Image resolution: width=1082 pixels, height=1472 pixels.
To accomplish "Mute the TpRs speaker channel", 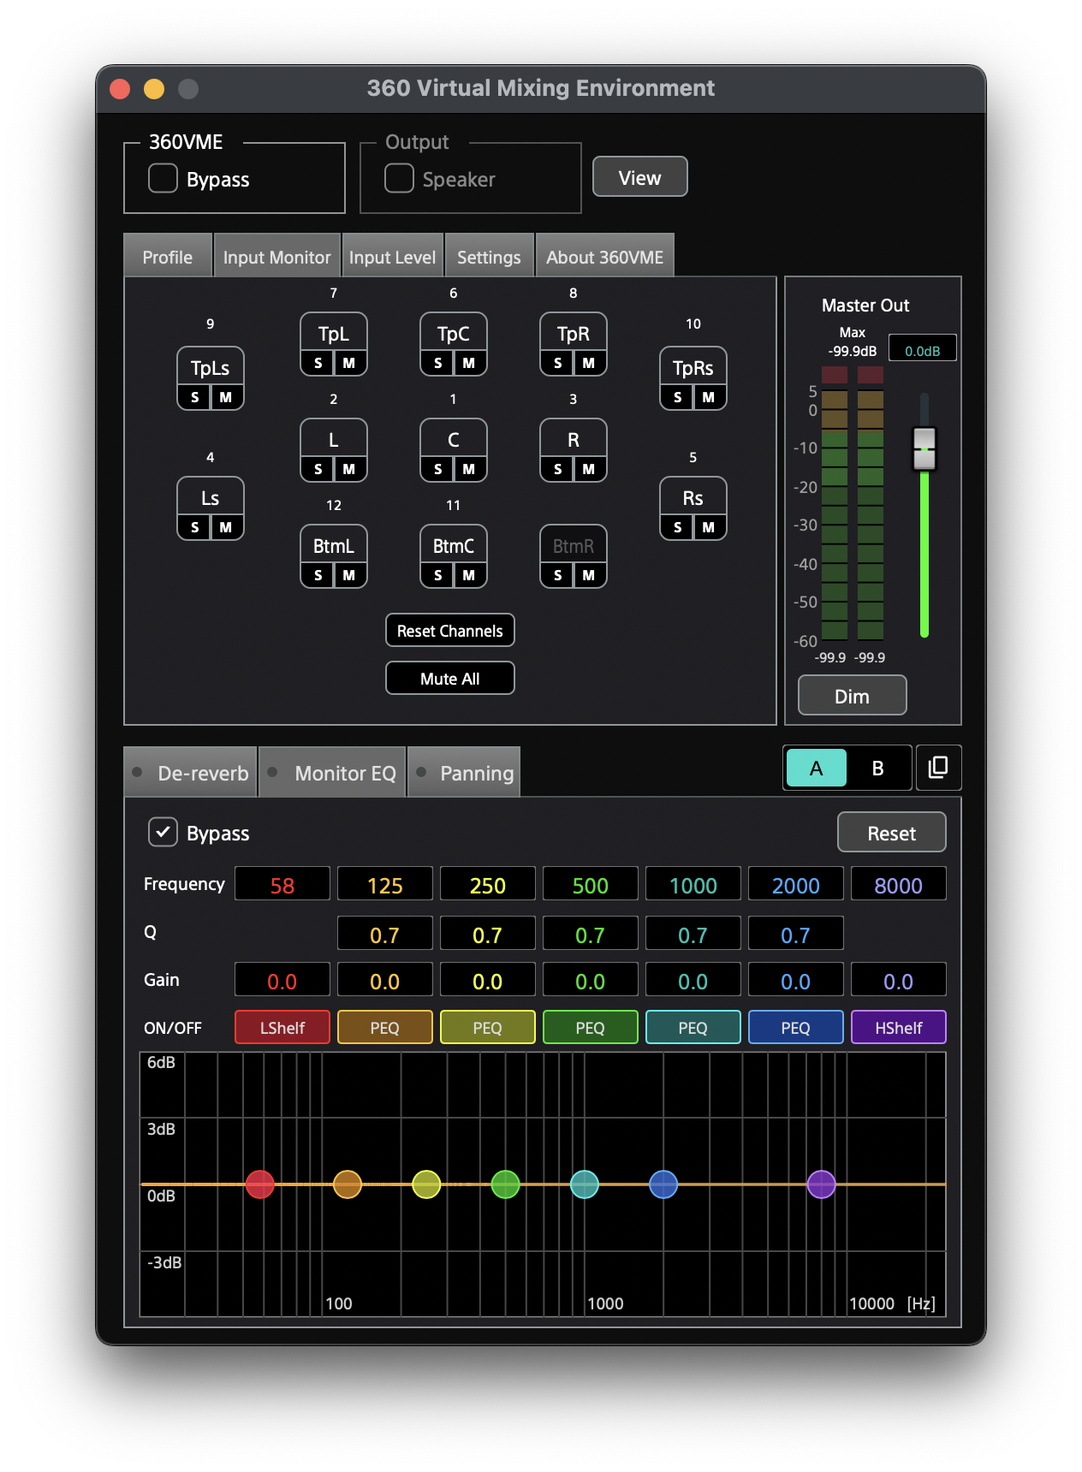I will click(708, 397).
